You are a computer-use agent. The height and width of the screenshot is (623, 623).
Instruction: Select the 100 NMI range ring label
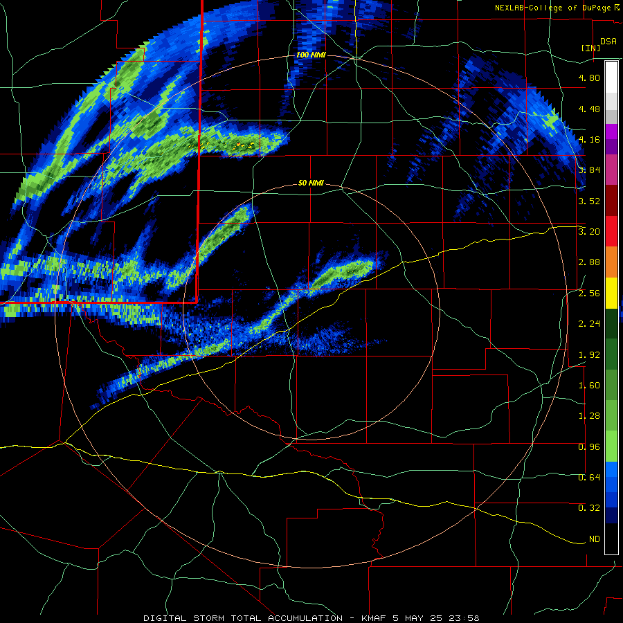(x=311, y=55)
